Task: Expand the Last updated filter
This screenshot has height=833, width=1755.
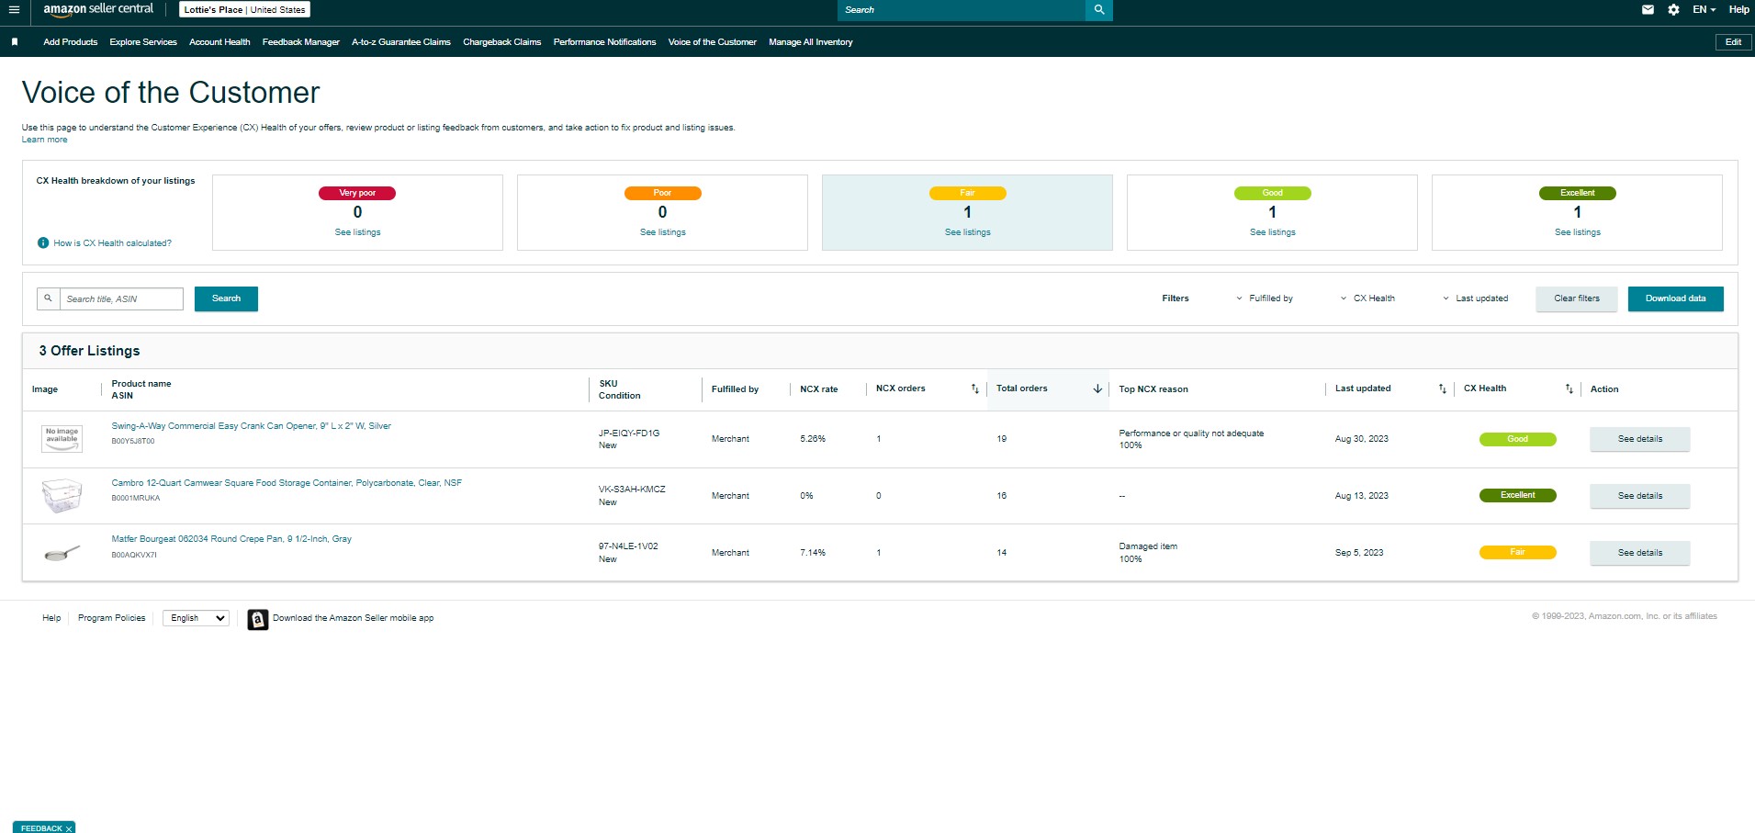Action: point(1475,298)
